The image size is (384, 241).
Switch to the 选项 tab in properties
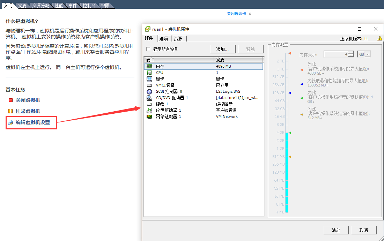tap(164, 39)
